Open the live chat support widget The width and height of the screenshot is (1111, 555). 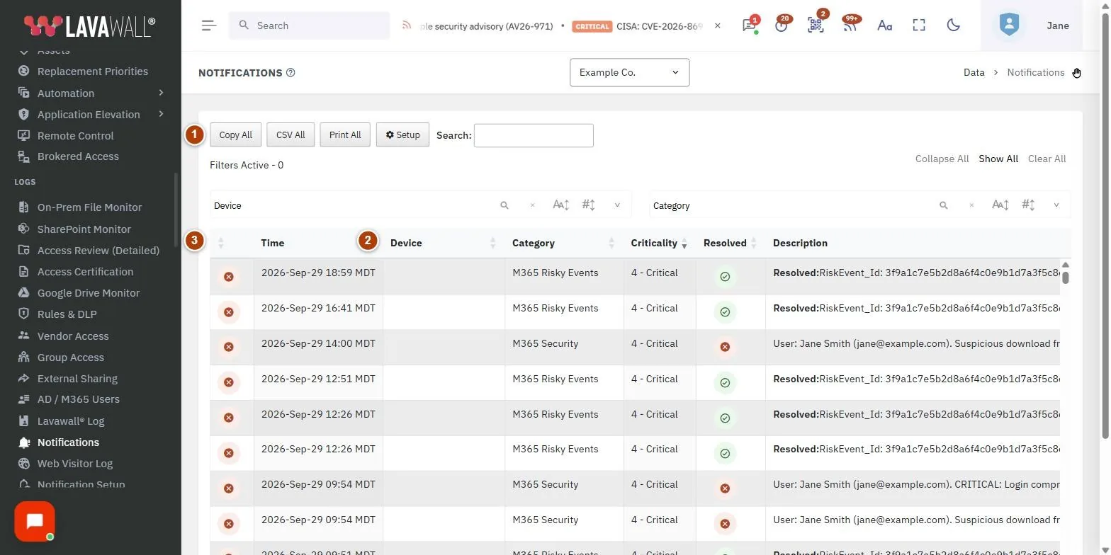pos(35,522)
